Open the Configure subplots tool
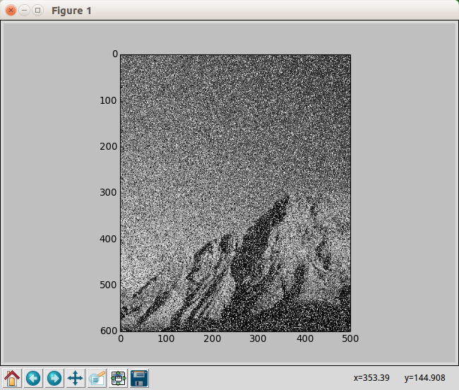 click(x=118, y=378)
